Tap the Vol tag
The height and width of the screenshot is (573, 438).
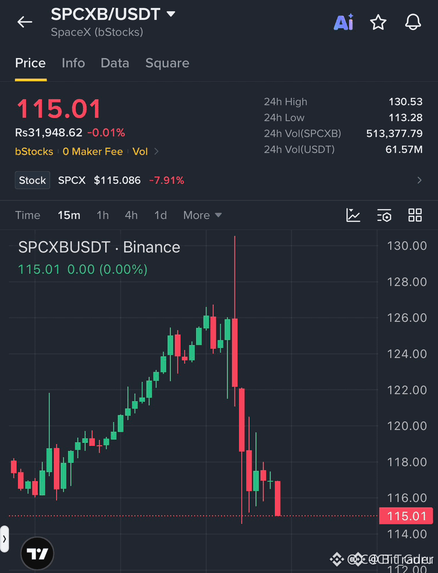(x=140, y=152)
